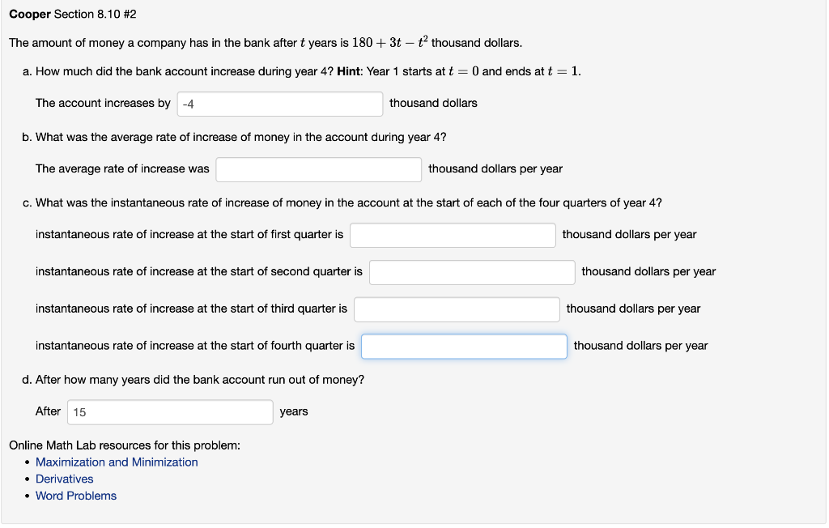Open the Word Problems resource link
Screen dimensions: 829x528
75,496
